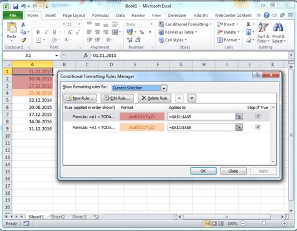
Task: Click the Move Down arrow button
Action: tap(192, 98)
